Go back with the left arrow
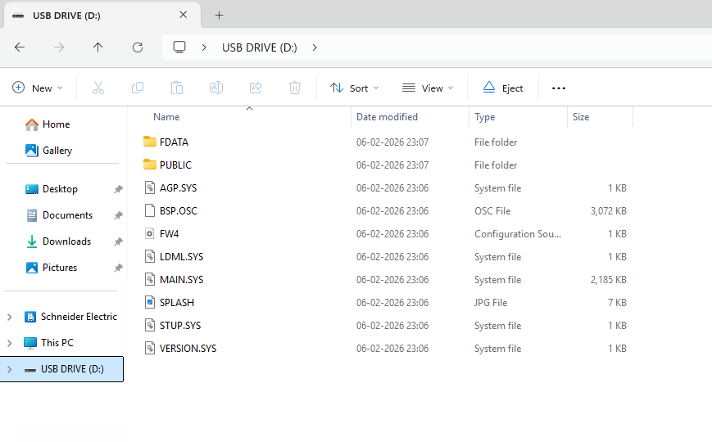712x442 pixels. tap(20, 47)
